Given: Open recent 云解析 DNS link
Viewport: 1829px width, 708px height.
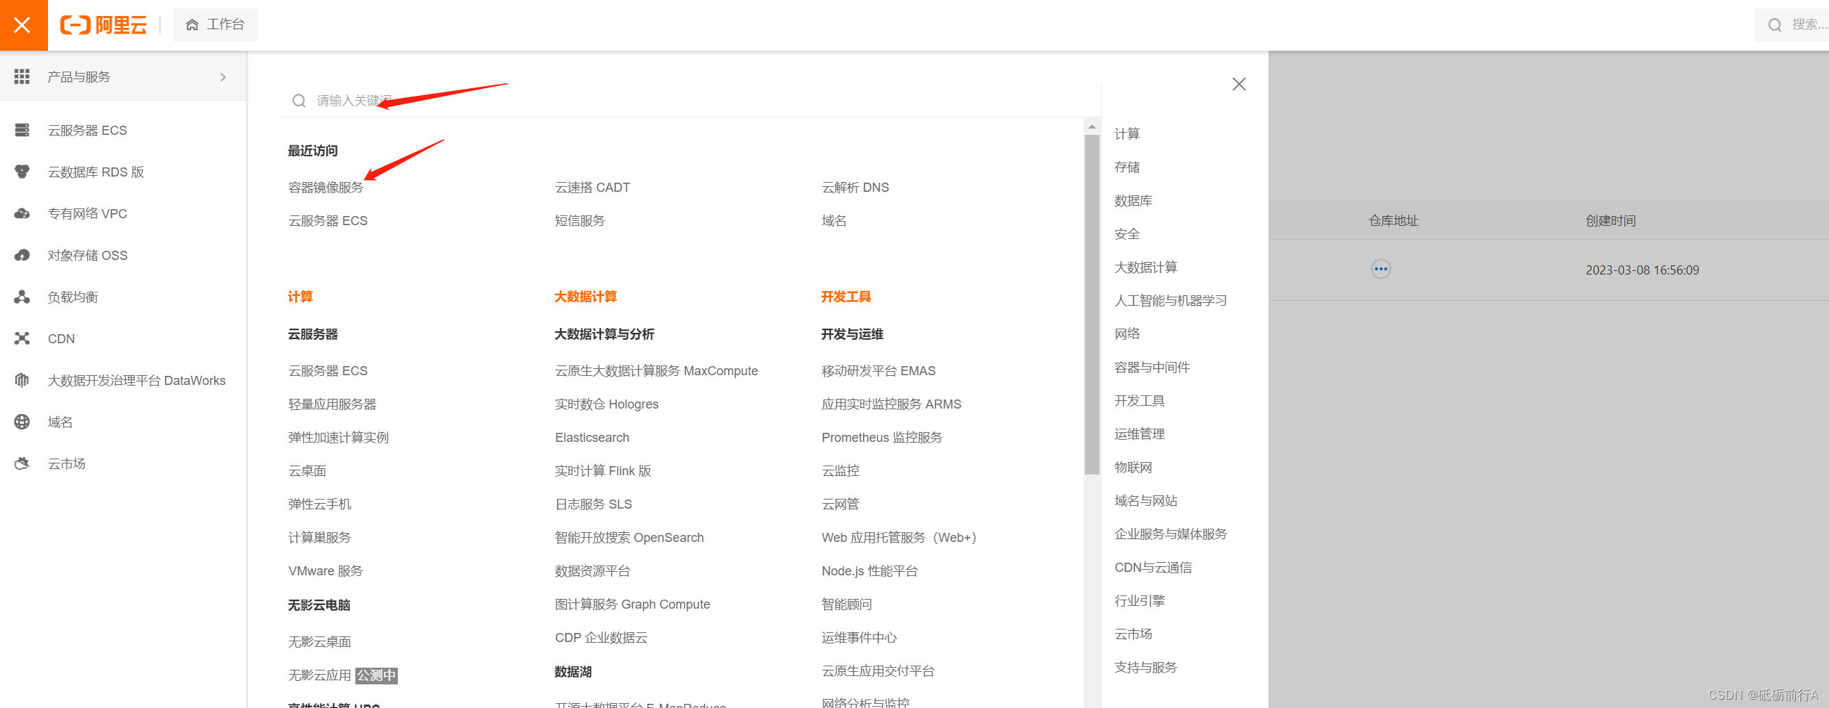Looking at the screenshot, I should click(855, 188).
